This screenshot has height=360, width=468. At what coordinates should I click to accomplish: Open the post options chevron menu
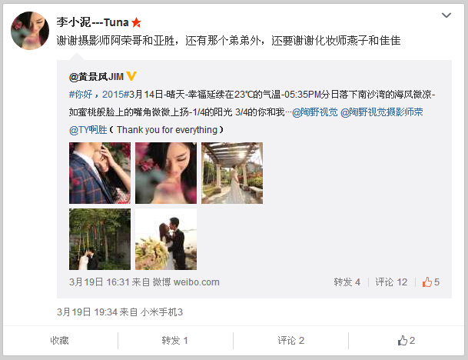click(x=446, y=15)
